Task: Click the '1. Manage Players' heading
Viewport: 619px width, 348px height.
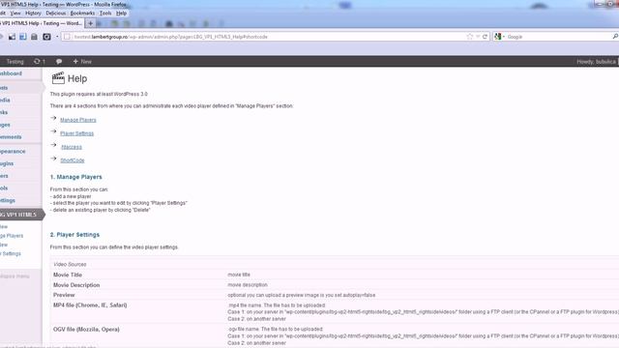Action: coord(75,177)
